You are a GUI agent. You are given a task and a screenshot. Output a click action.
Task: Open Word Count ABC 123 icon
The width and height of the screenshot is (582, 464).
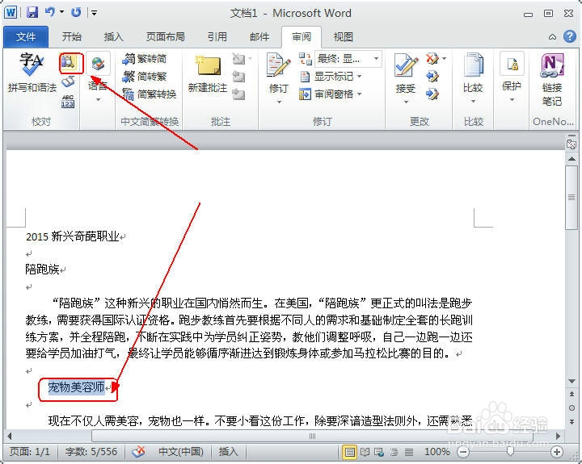(x=68, y=101)
